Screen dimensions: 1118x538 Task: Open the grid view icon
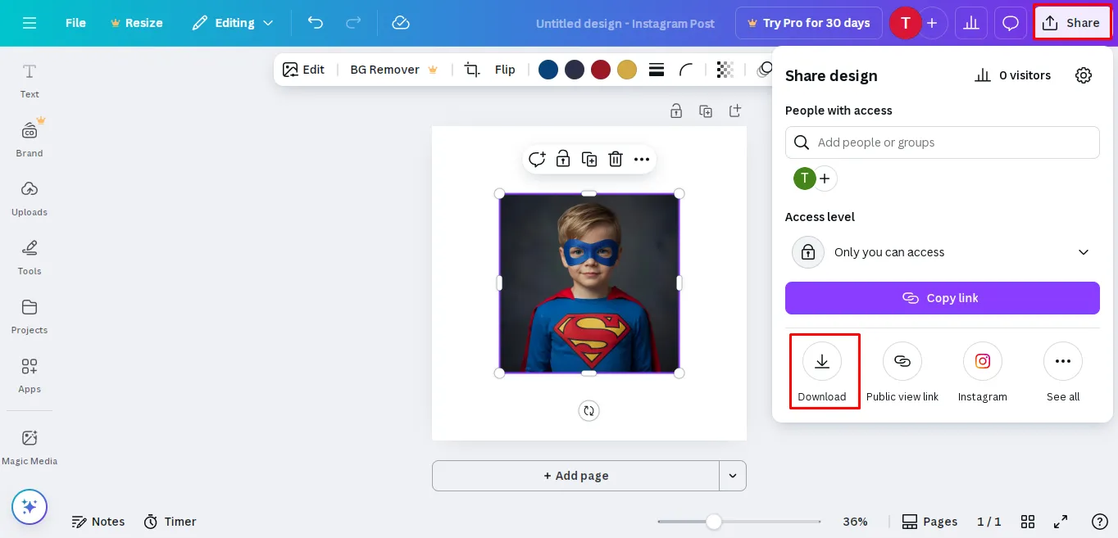click(x=1028, y=522)
